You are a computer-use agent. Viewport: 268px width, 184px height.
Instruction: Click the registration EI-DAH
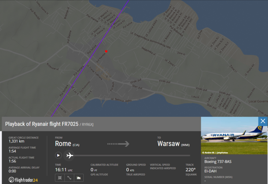click(x=210, y=171)
